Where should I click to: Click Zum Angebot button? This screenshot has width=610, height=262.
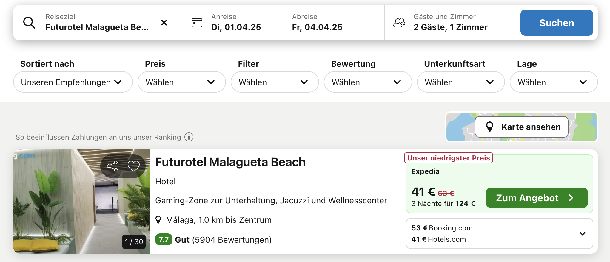click(537, 198)
